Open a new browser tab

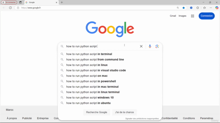coord(62,2)
